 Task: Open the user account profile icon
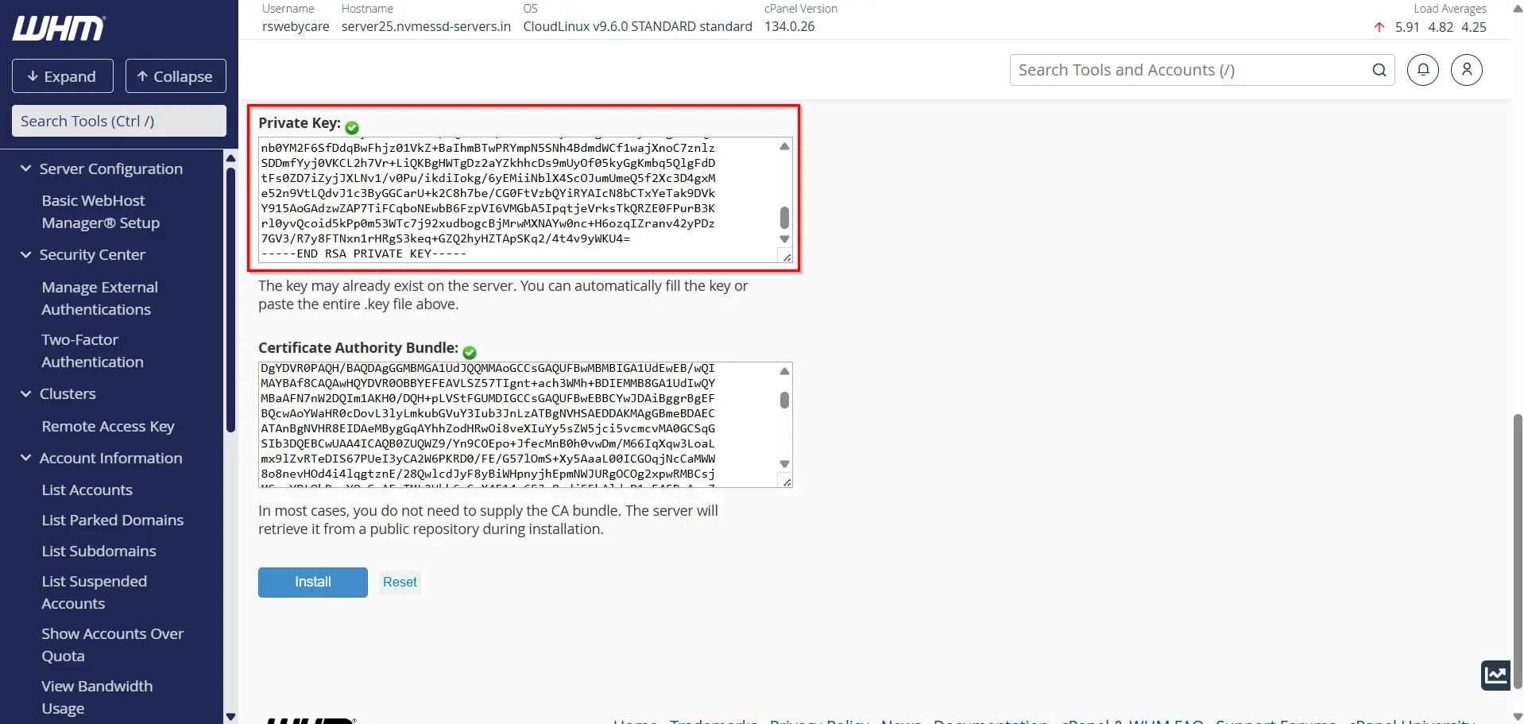point(1467,70)
